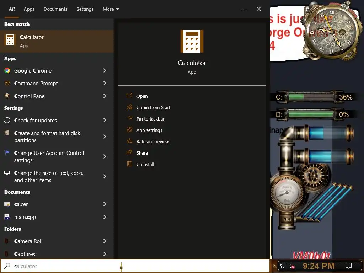
Task: Click the ca.cer certificate file icon
Action: 7,204
